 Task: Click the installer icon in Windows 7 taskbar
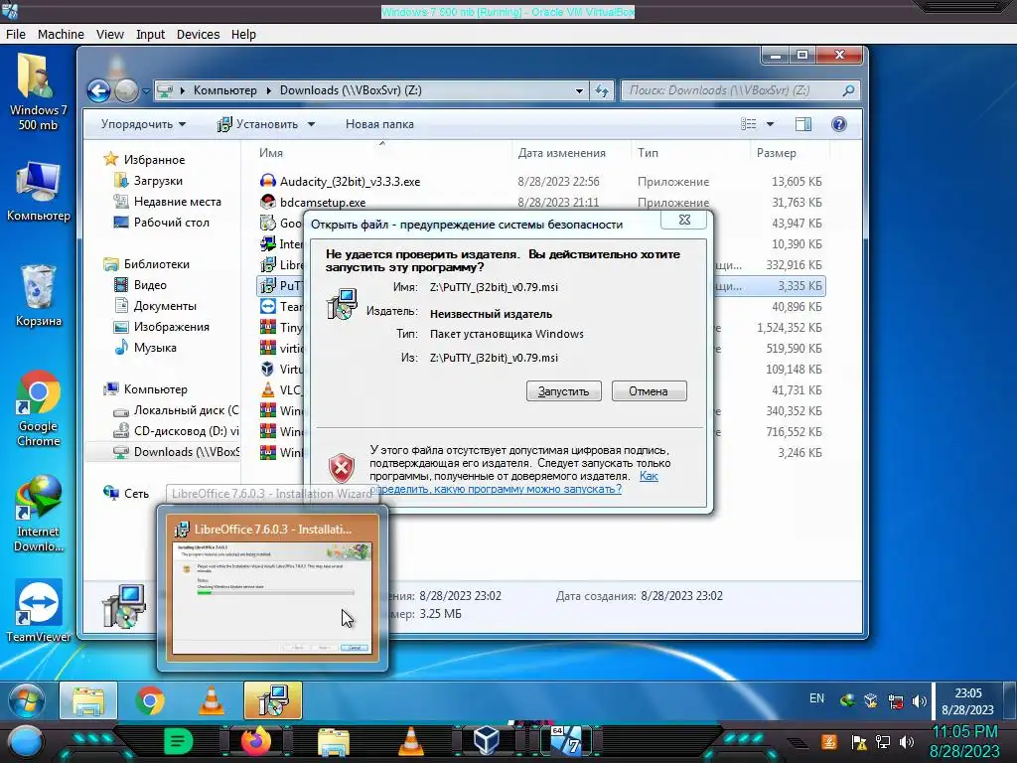(273, 700)
